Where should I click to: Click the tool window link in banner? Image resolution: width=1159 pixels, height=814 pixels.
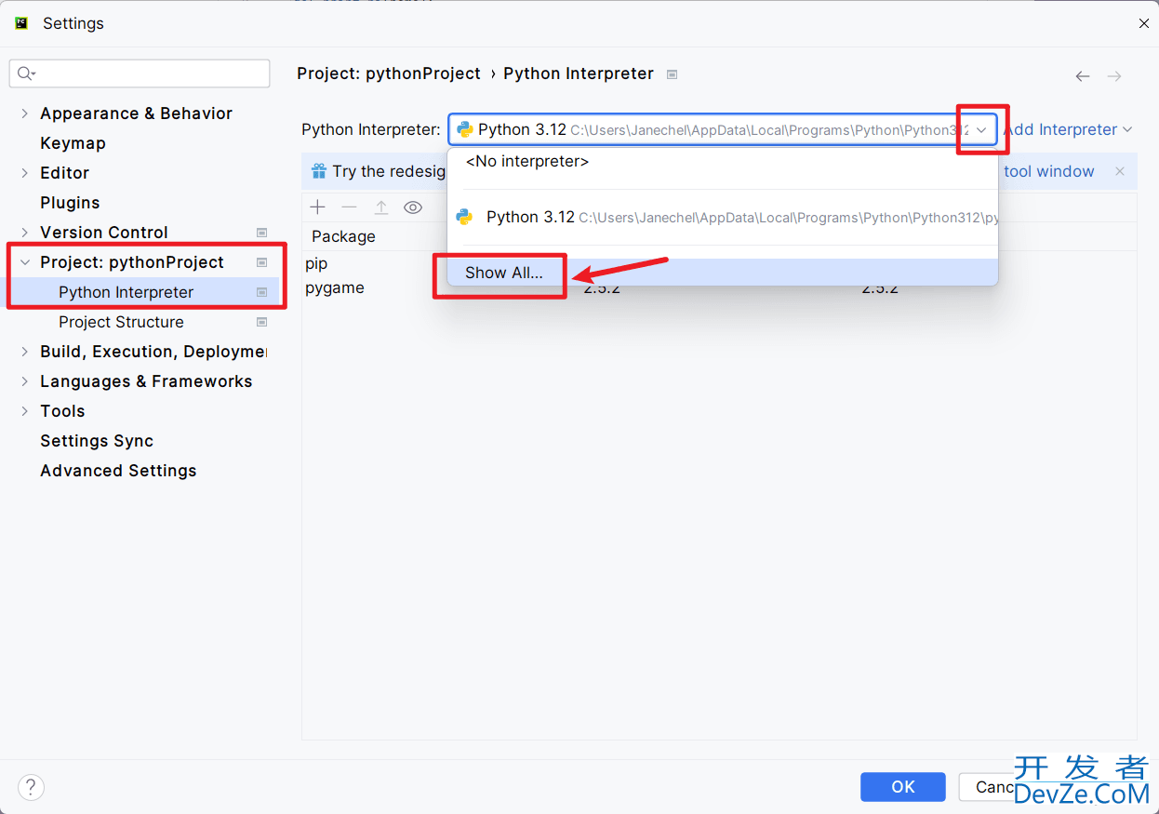1049,171
